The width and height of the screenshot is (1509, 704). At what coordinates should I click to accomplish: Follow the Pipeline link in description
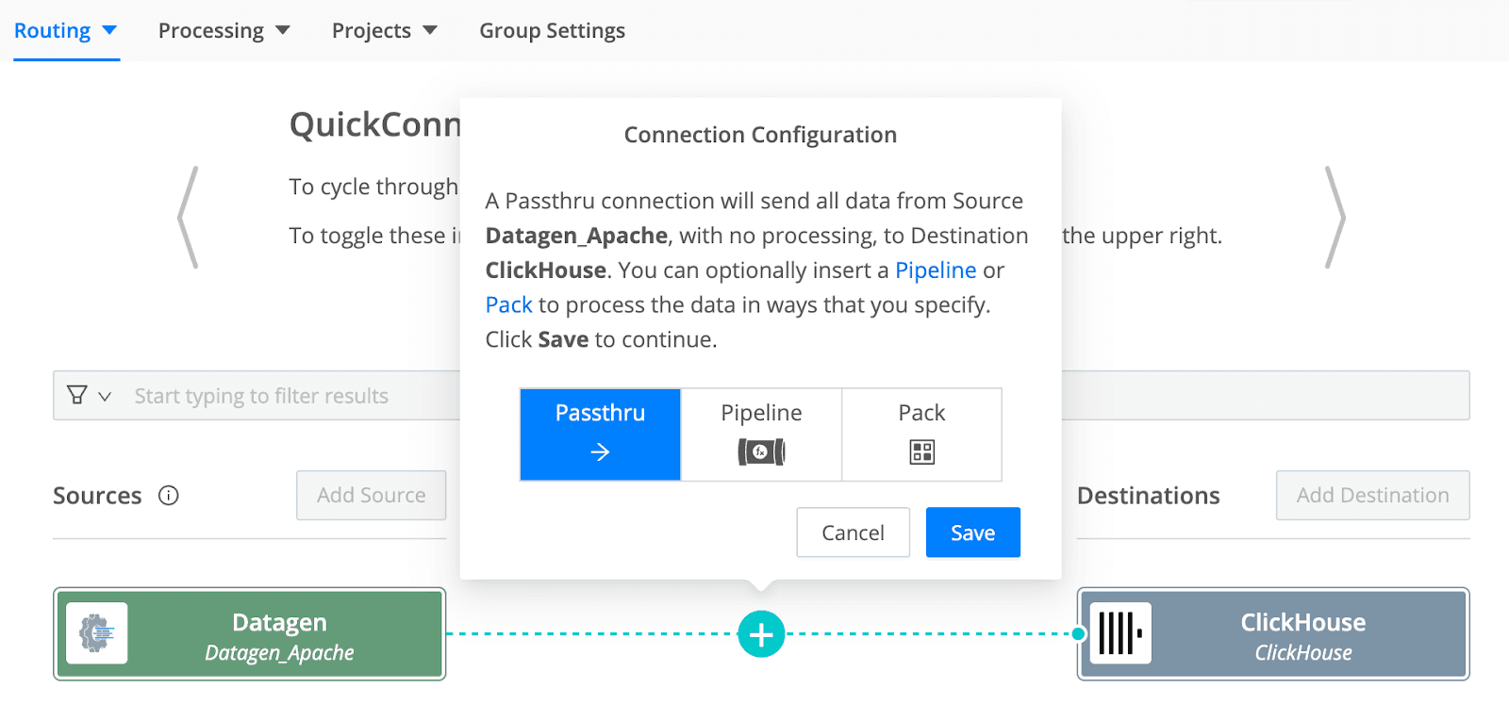click(x=935, y=270)
